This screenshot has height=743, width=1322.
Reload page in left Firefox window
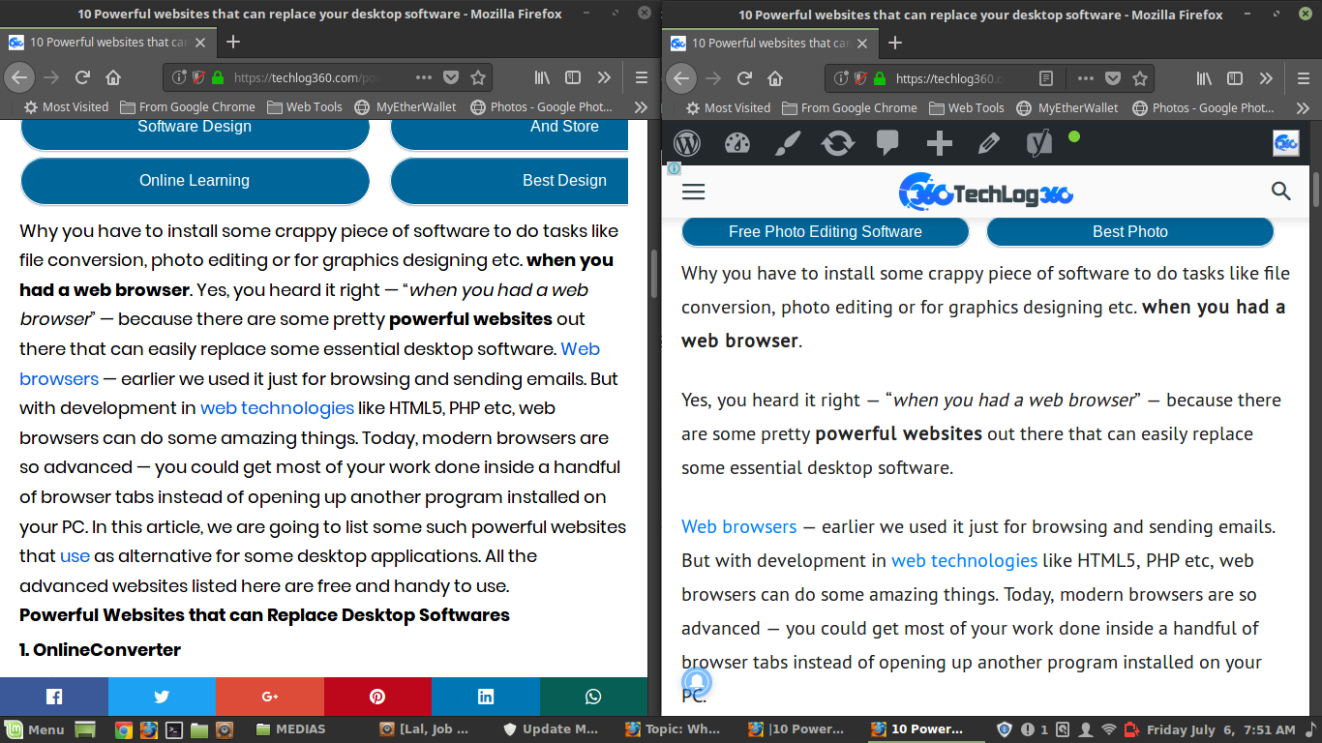tap(82, 77)
